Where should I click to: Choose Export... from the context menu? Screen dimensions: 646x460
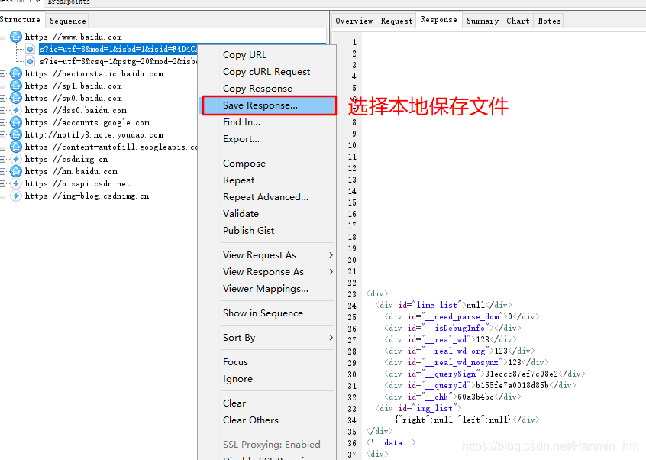267,139
